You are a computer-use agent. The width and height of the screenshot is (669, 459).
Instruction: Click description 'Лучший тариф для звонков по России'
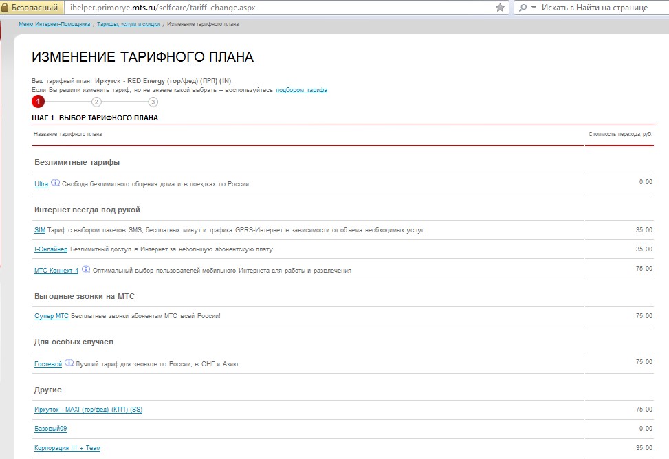(x=133, y=364)
